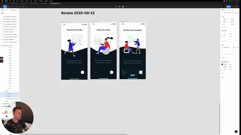Click arrow button in Extract from books screen

click(82, 72)
